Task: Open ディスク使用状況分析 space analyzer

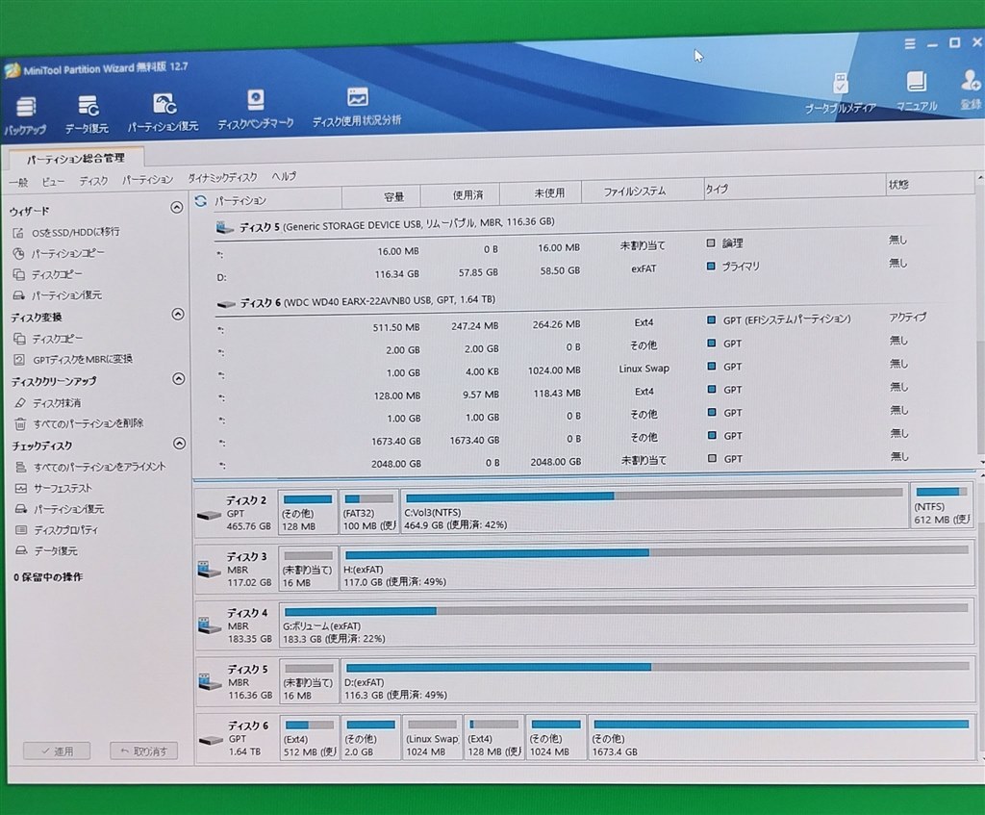Action: 357,107
